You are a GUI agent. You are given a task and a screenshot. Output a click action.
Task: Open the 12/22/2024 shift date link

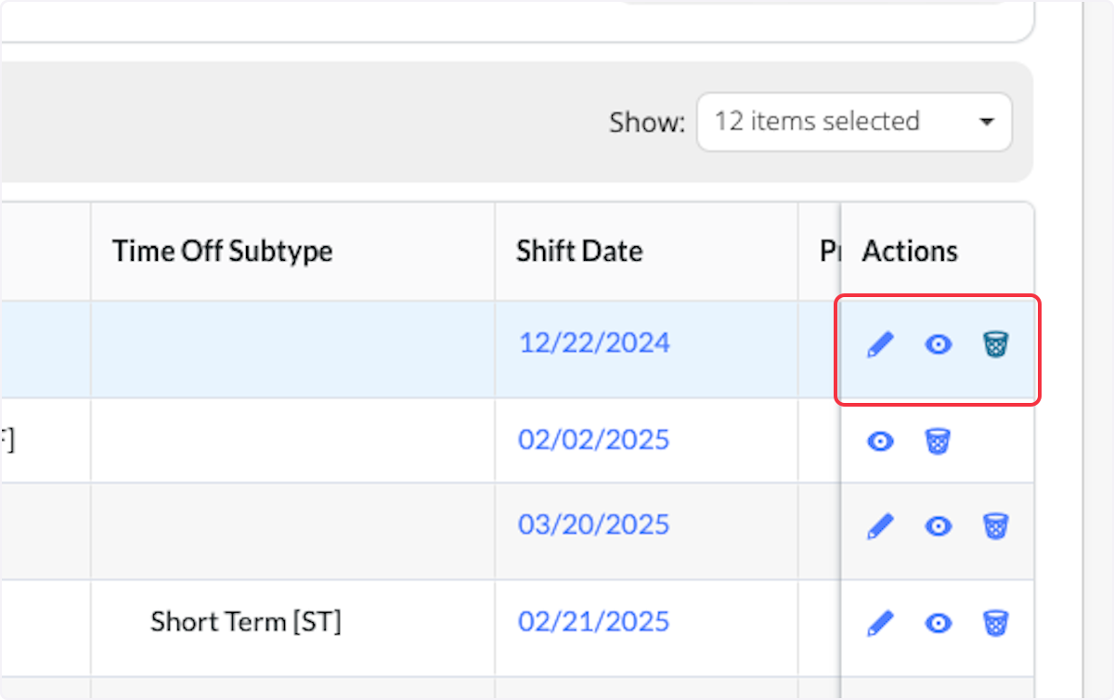594,344
